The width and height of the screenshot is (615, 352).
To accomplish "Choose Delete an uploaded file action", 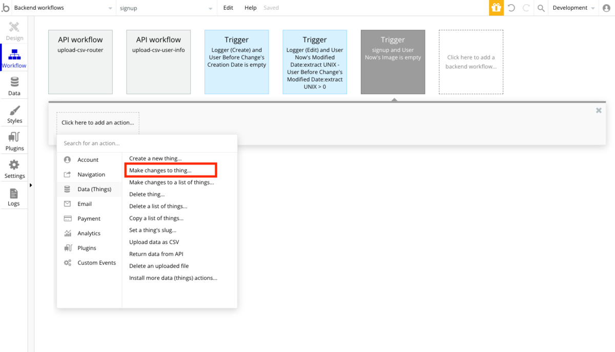I will click(x=159, y=266).
